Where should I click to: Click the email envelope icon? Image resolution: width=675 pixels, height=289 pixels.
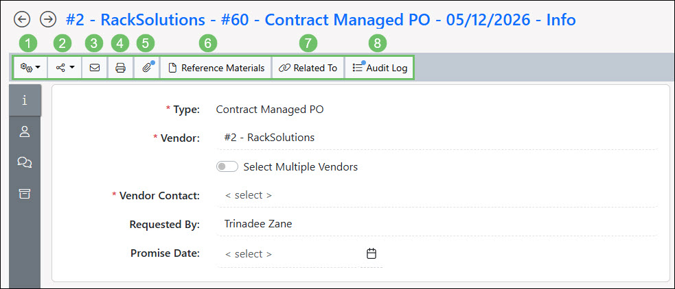(95, 67)
